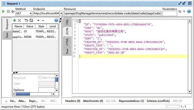Submit the request with the green play icon
The width and height of the screenshot is (194, 110).
coord(3,11)
